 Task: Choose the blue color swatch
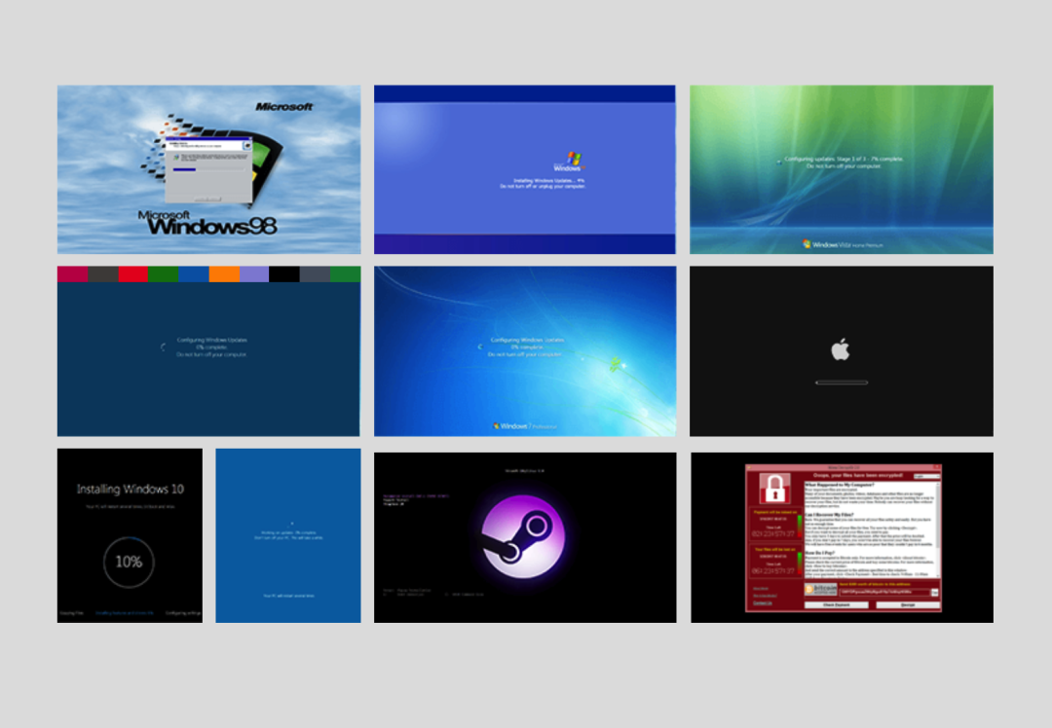[194, 274]
